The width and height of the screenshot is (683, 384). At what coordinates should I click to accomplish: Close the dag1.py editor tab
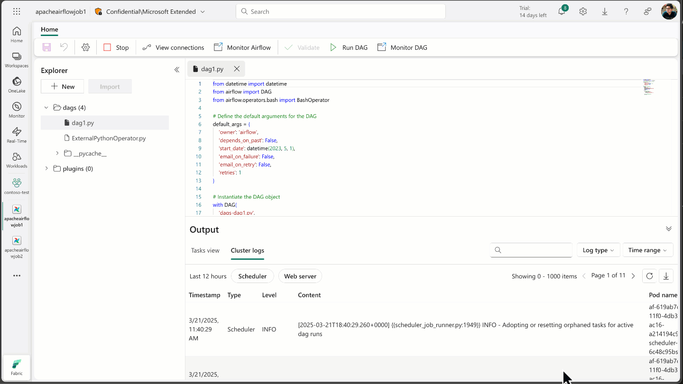click(237, 69)
